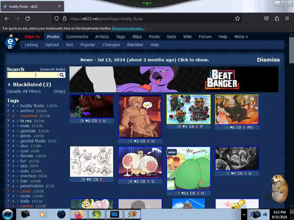
Task: Show hidden system tray icons arrow
Action: [244, 215]
